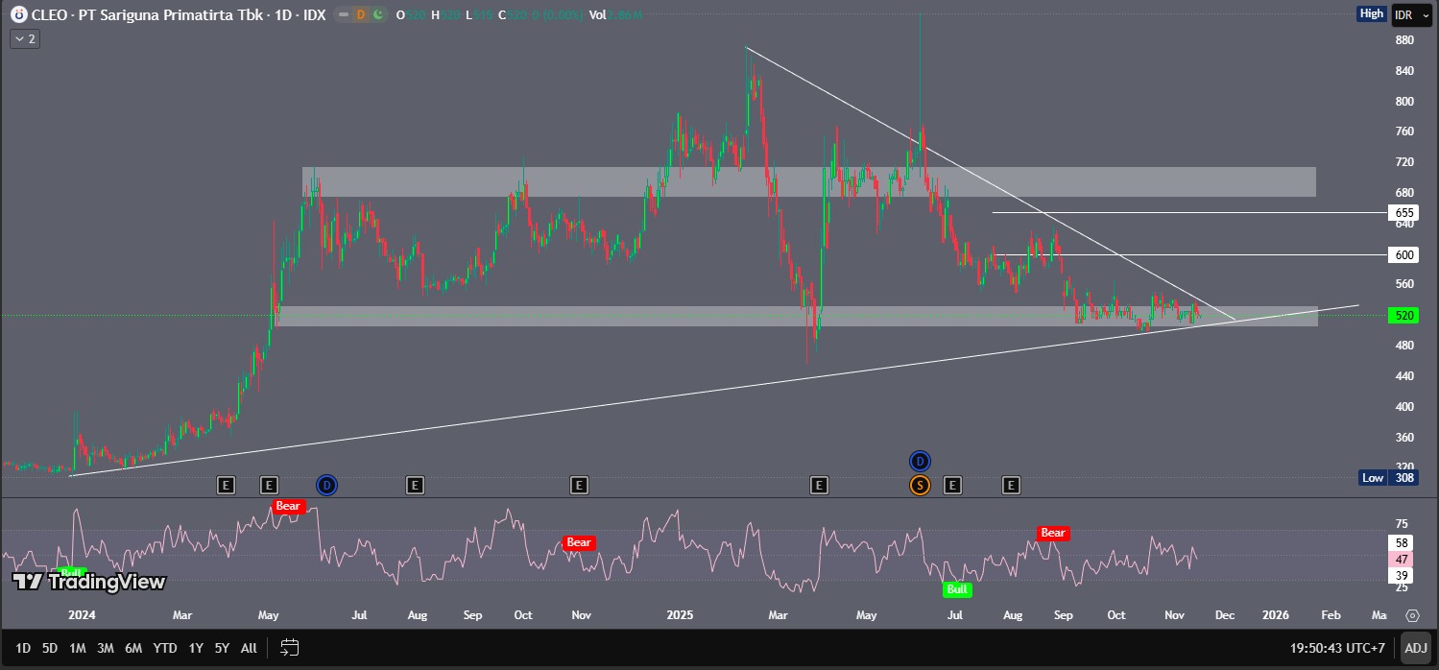Viewport: 1439px width, 670px height.
Task: Click the green Bull label near Jul 2025
Action: (x=957, y=589)
